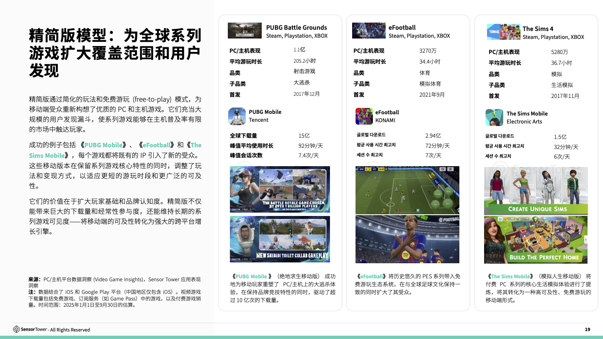Click the value 1.5亿
Image resolution: width=603 pixels, height=339 pixels.
[560, 137]
